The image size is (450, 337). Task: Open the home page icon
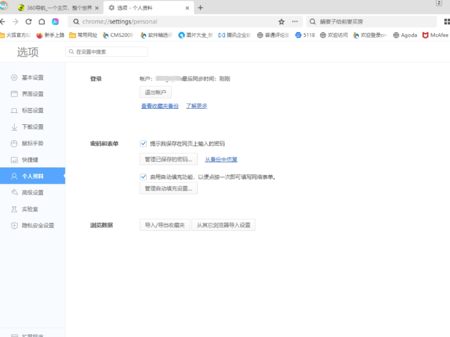click(42, 22)
